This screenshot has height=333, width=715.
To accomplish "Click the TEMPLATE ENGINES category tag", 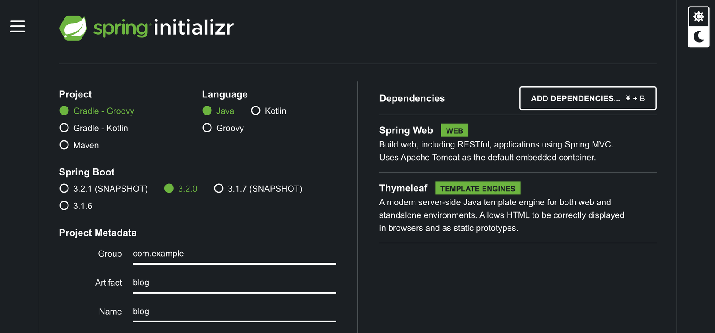I will [478, 189].
